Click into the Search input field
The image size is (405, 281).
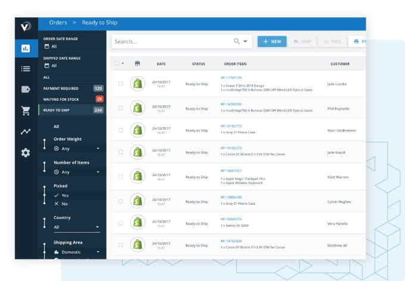coord(170,42)
